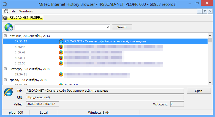
Task: Click the large Internet Explorer icon in the details panel
Action: (x=9, y=92)
